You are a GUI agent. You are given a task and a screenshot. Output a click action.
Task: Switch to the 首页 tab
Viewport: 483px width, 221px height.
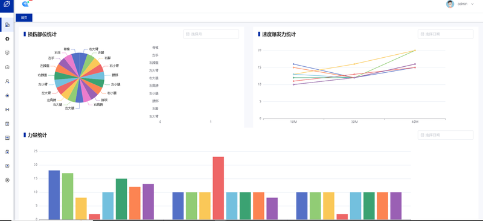click(24, 18)
